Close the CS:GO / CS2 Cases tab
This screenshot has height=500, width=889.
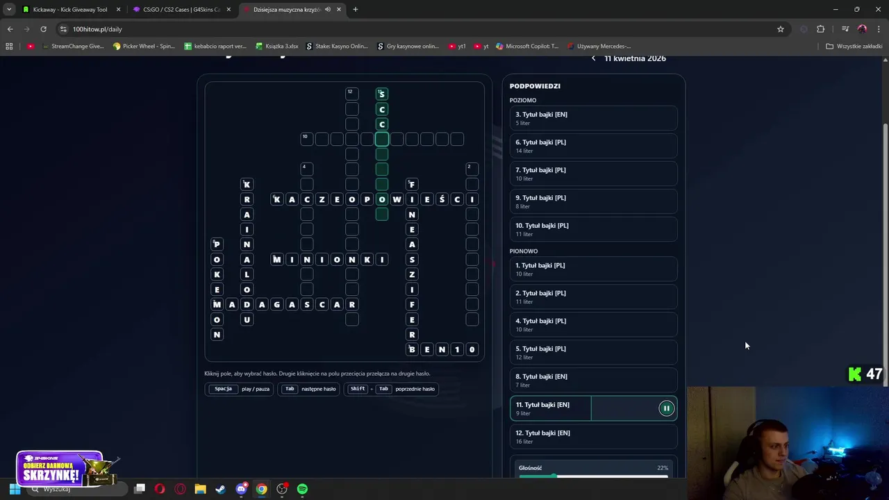(x=229, y=10)
